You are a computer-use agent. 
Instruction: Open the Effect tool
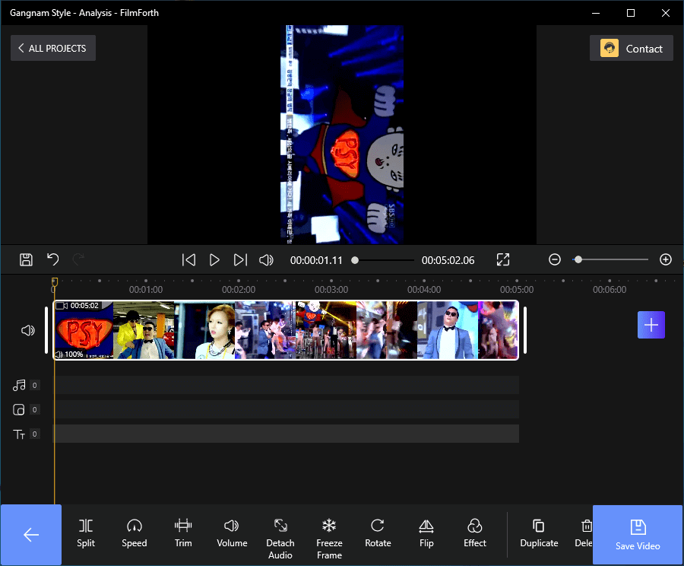pos(474,533)
